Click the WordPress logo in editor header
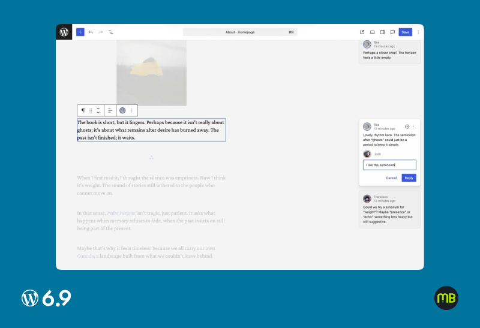This screenshot has width=480, height=328. tap(64, 32)
